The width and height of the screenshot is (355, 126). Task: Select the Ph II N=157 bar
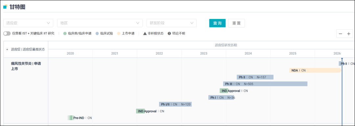tap(255, 77)
